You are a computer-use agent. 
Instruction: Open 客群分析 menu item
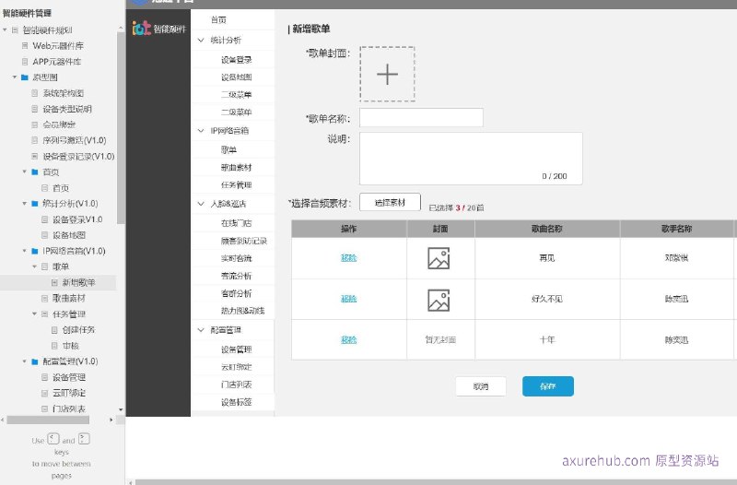[237, 293]
